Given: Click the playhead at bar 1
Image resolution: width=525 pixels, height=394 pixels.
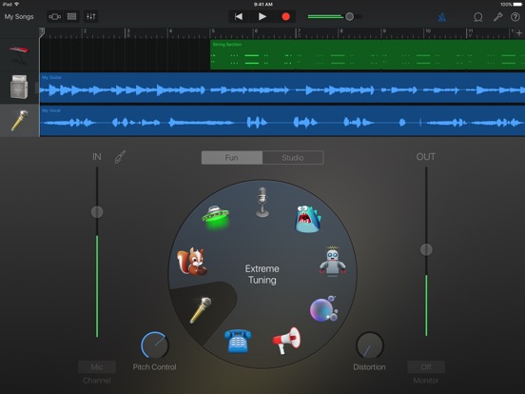Looking at the screenshot, I should coord(42,32).
